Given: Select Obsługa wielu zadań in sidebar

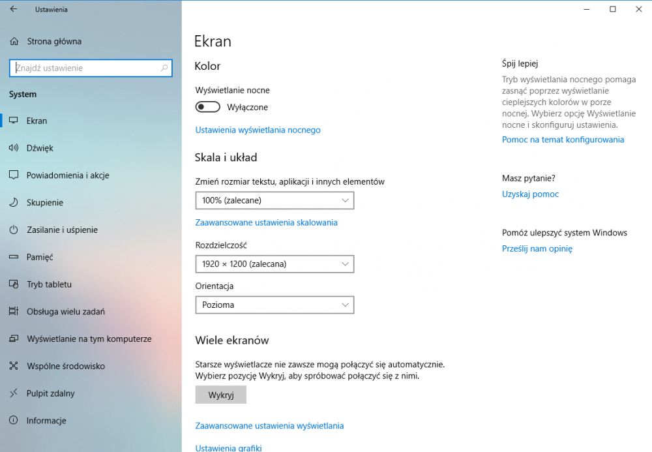Looking at the screenshot, I should click(x=91, y=312).
